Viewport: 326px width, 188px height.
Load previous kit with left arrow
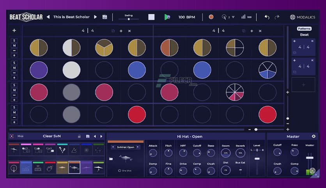(95, 136)
